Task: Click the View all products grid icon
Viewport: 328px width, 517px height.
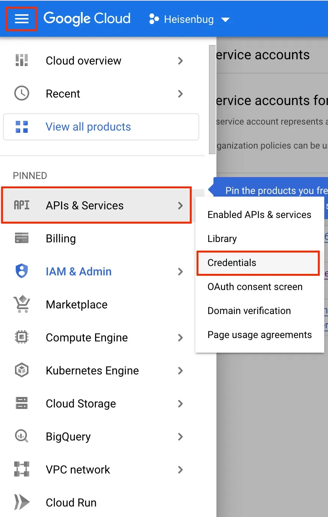Action: point(22,127)
